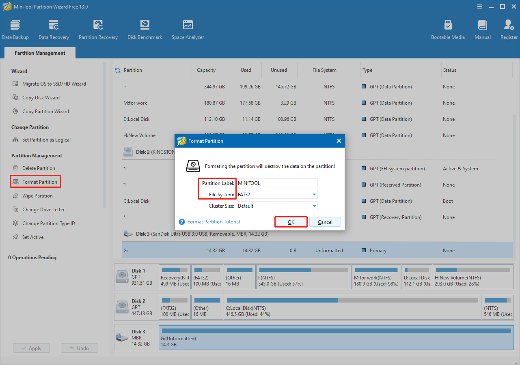Screen dimensions: 520x365
Task: Select the Bootable Media creator
Action: 448,28
